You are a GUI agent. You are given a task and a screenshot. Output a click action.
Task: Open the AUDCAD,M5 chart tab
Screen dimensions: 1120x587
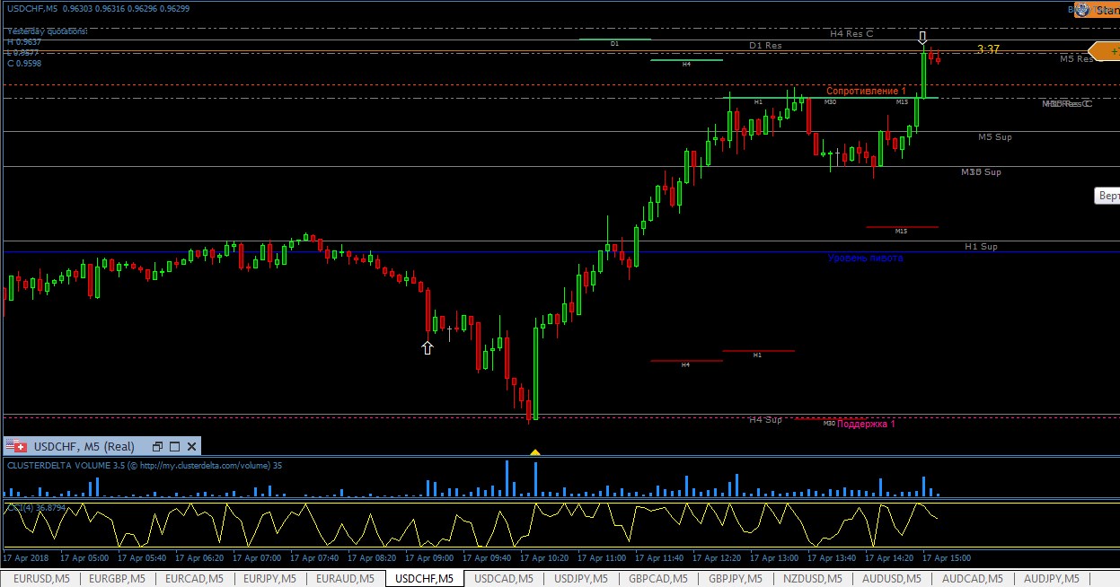coord(971,579)
